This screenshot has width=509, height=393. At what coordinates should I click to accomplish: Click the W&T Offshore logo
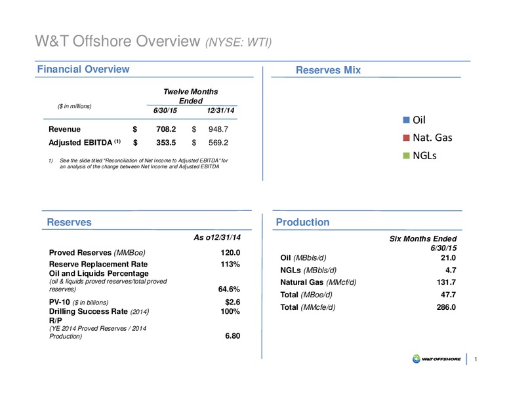tap(436, 359)
